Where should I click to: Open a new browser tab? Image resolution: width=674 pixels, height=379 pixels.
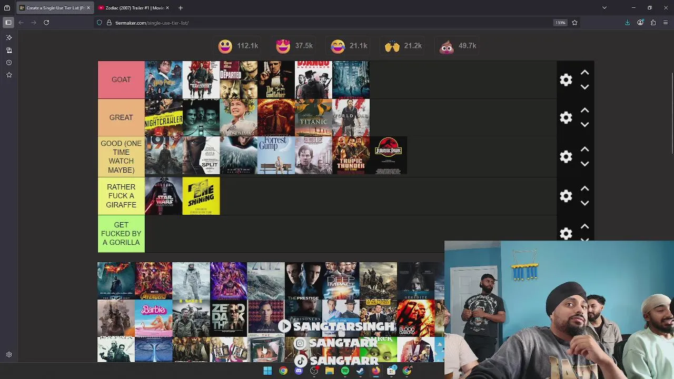(180, 8)
